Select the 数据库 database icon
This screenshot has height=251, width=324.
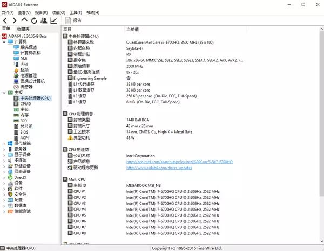click(x=10, y=206)
